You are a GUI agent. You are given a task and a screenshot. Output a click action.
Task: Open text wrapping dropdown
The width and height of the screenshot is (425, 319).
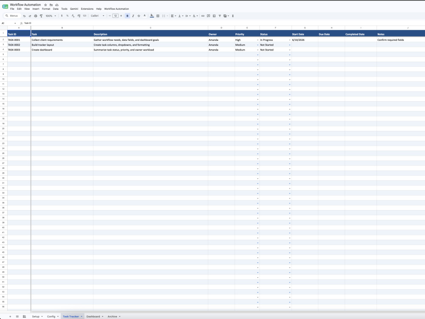(x=188, y=16)
